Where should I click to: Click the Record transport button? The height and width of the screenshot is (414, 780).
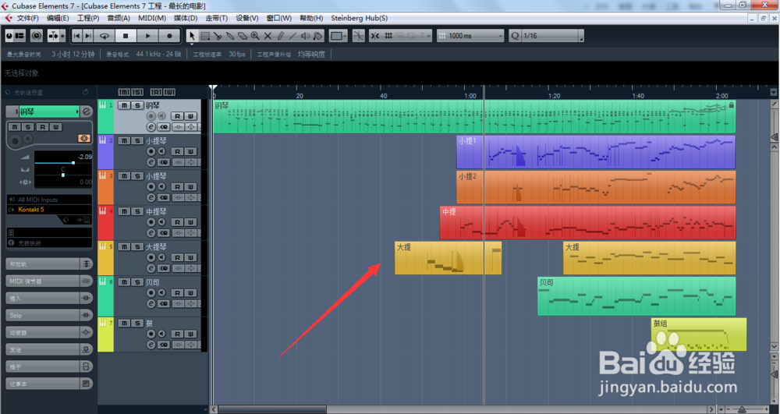169,36
